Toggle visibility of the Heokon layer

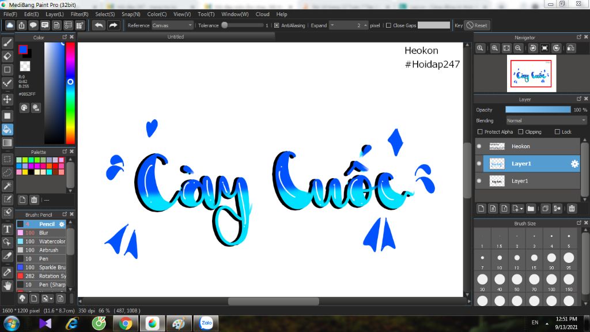tap(479, 146)
